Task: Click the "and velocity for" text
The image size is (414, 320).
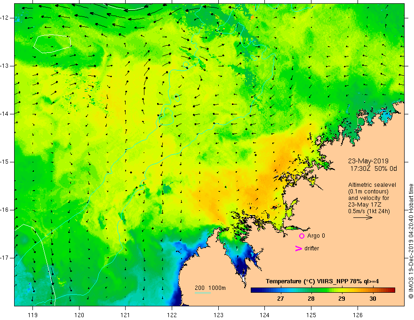Action: point(368,198)
